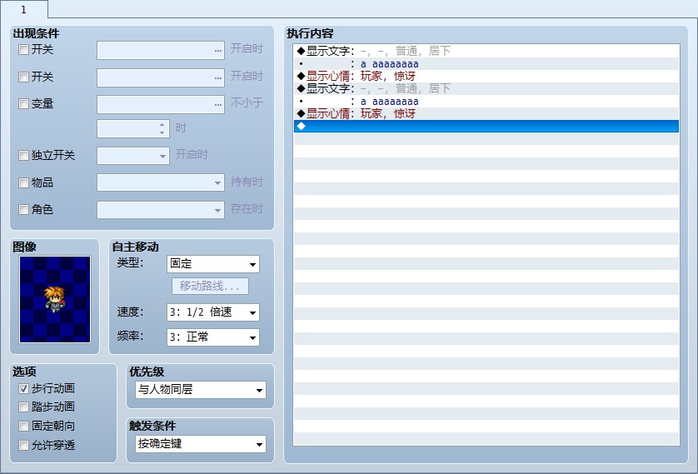This screenshot has height=474, width=698.
Task: Open the 优先级 dropdown 与人物同层
Action: [x=200, y=390]
